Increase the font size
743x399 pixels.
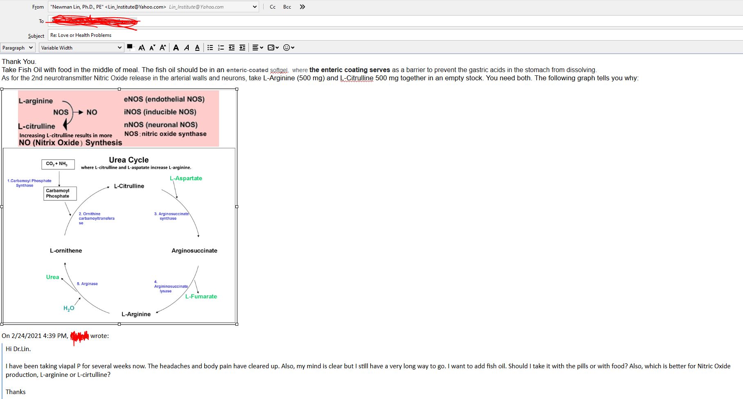[x=163, y=48]
